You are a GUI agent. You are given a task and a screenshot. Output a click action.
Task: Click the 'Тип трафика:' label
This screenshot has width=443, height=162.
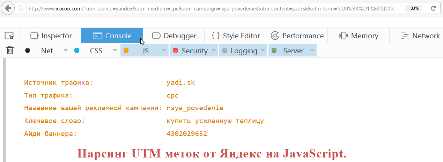tap(49, 95)
